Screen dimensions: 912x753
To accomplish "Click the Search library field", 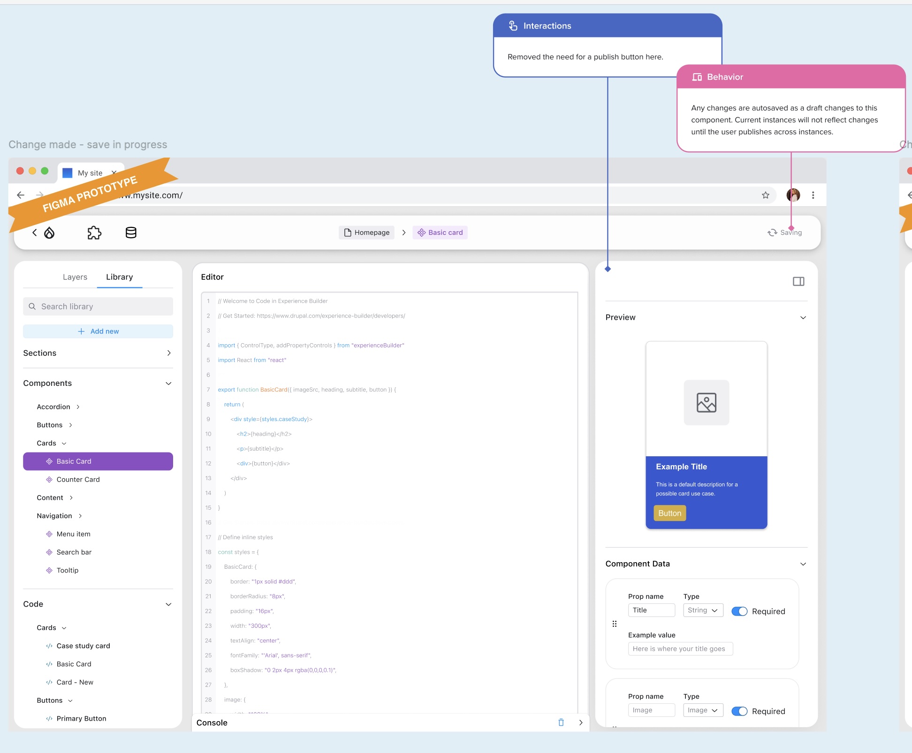I will tap(98, 306).
